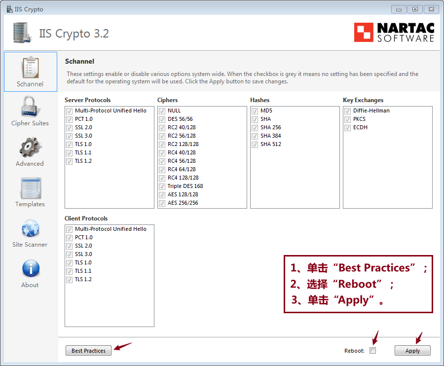Toggle Server Protocols TLS 1.2 checkbox

coord(69,161)
